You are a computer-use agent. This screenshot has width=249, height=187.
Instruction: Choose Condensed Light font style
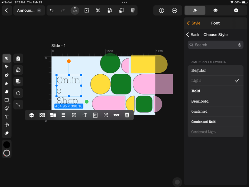tap(215, 132)
